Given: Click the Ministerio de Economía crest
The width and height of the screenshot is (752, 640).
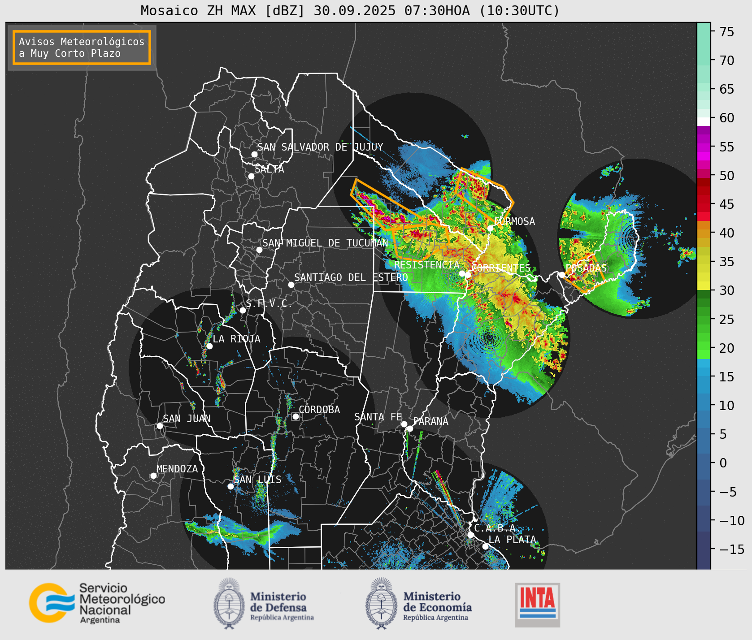Looking at the screenshot, I should click(382, 603).
